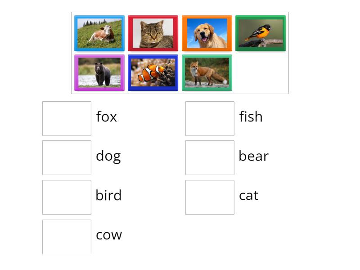
Task: Select the golden dog photo thumbnail
Action: (x=207, y=33)
